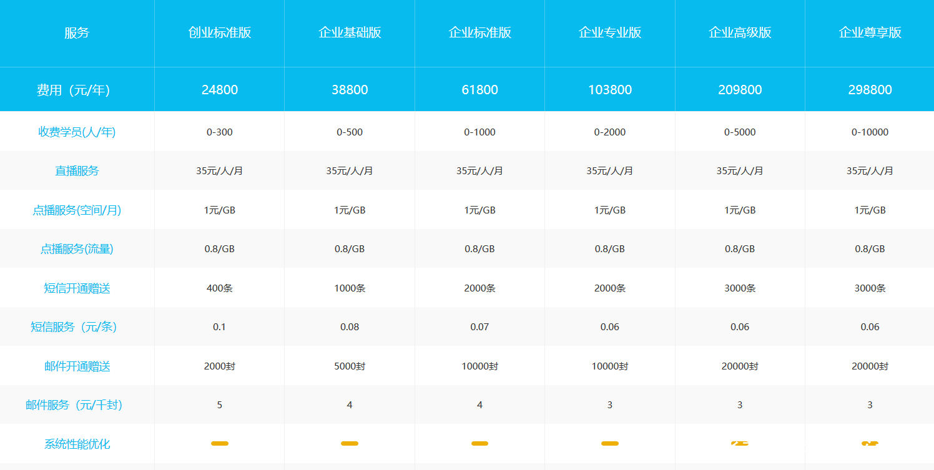Select the 企业尊享版 column header
The height and width of the screenshot is (470, 934).
870,33
